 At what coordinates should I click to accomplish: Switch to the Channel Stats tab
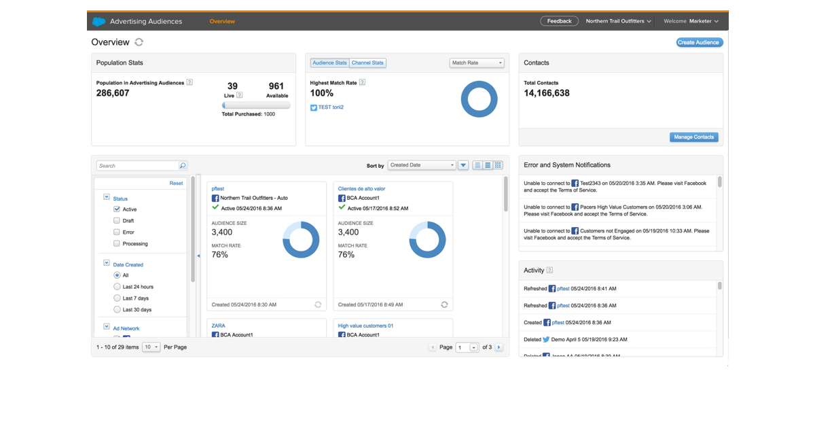367,63
